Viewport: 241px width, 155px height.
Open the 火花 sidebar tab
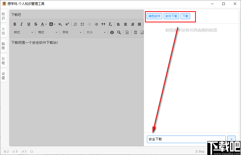(3, 31)
